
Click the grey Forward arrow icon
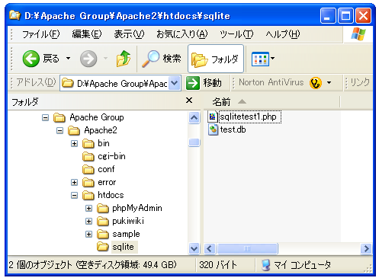[88, 59]
